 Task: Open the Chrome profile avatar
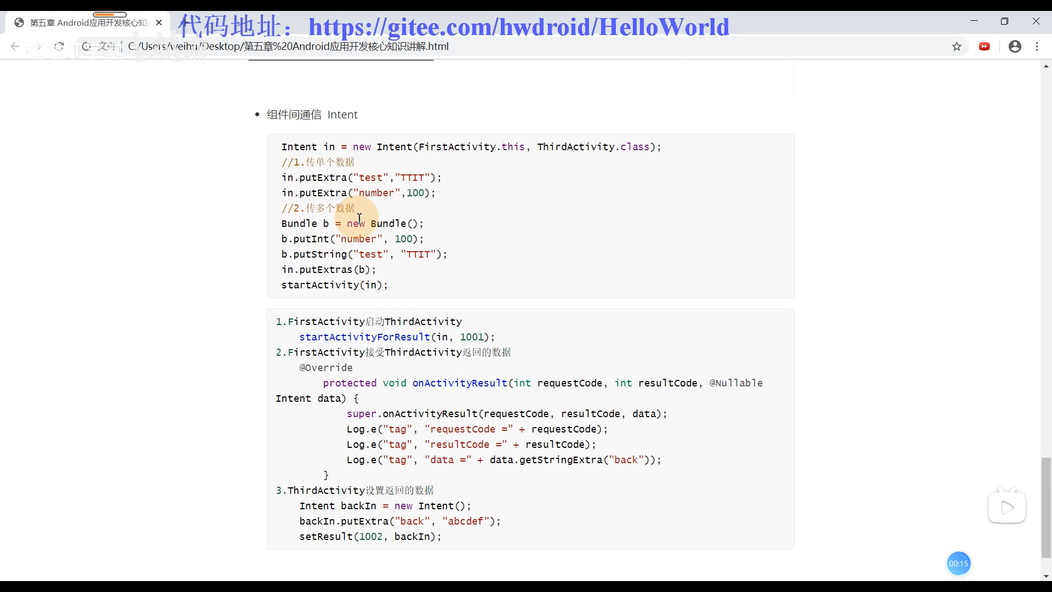tap(1015, 47)
